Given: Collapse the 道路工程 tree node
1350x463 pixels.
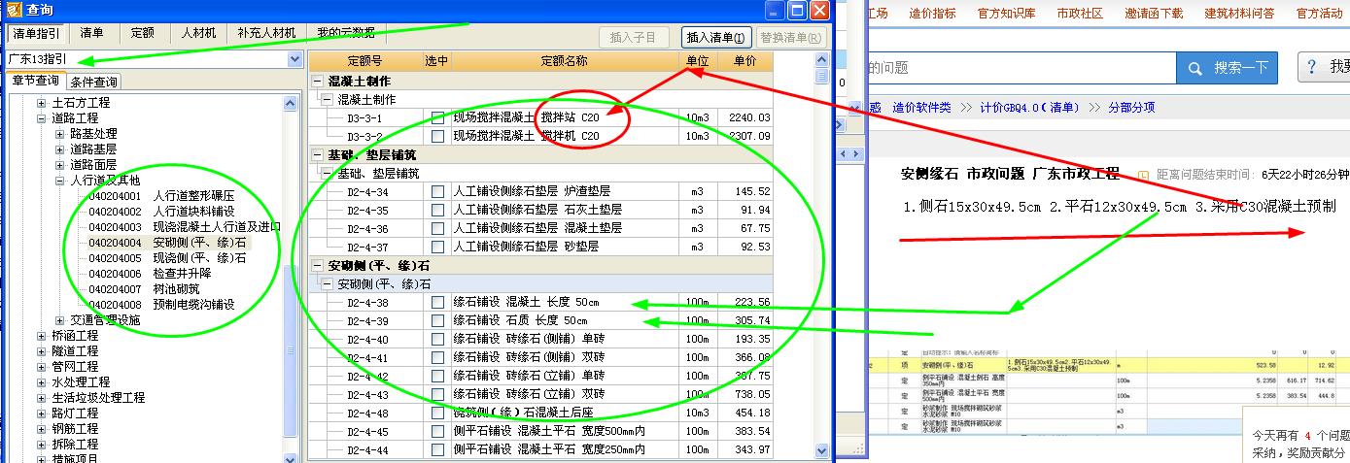Looking at the screenshot, I should pos(42,118).
